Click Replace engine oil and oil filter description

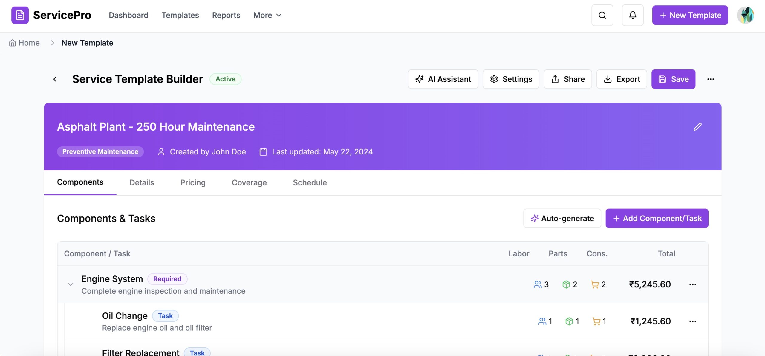coord(157,328)
